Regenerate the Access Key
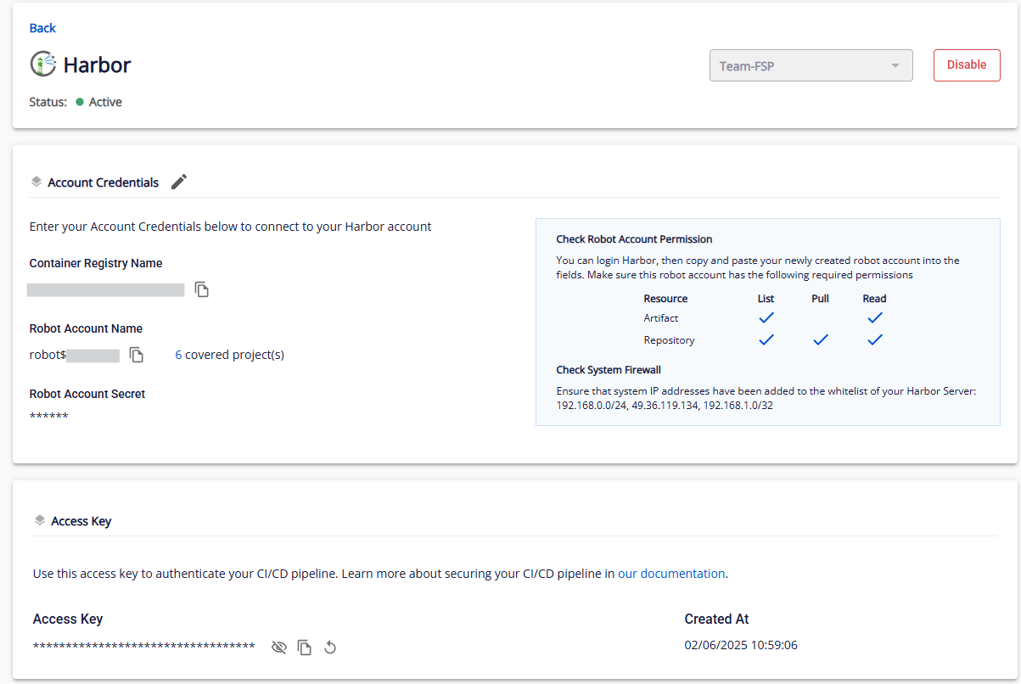 330,648
